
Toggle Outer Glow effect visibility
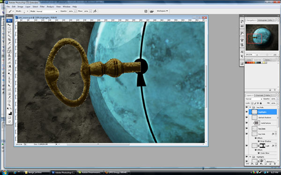[x=259, y=153]
